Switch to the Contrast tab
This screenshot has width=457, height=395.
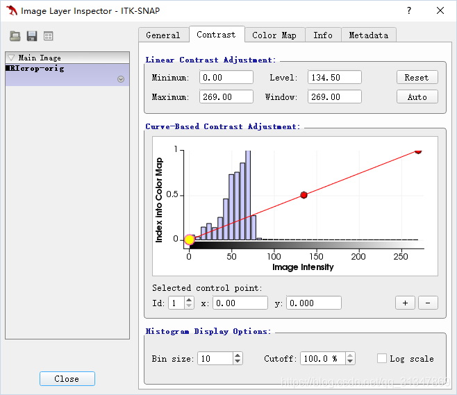[216, 35]
